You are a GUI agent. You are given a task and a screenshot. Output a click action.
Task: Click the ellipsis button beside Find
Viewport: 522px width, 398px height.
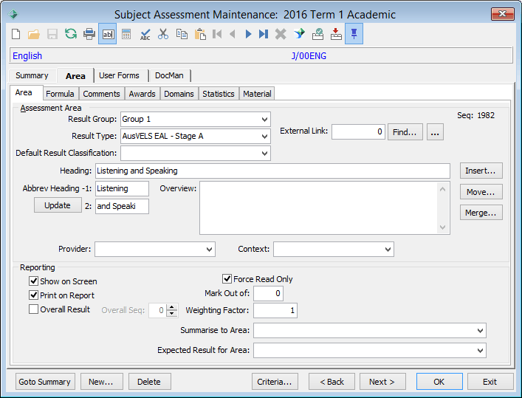[x=435, y=132]
